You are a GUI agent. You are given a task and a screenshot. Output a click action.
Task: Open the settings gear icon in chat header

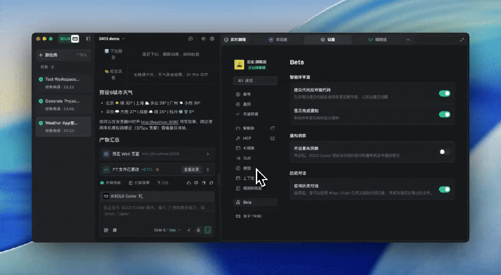tap(203, 39)
